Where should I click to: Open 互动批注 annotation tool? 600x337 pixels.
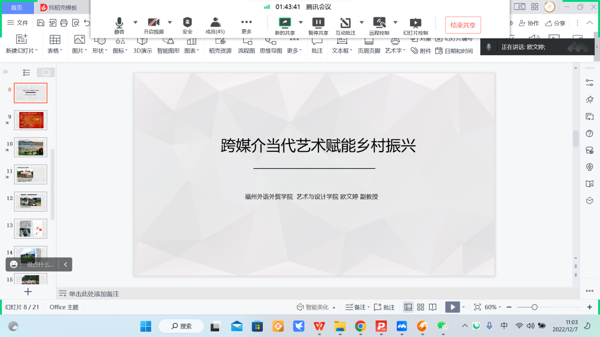pos(345,26)
